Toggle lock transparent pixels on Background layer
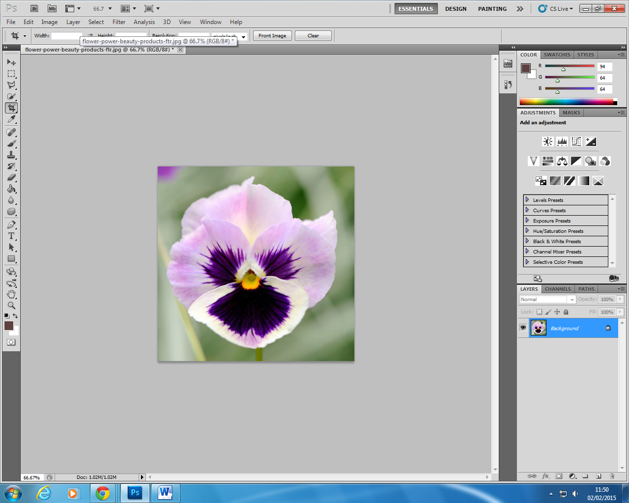Screen dimensions: 629x503 [x=539, y=311]
